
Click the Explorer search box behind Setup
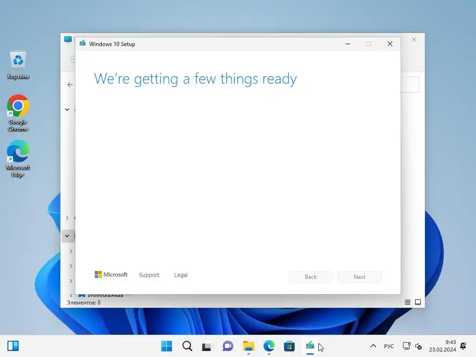pyautogui.click(x=410, y=85)
